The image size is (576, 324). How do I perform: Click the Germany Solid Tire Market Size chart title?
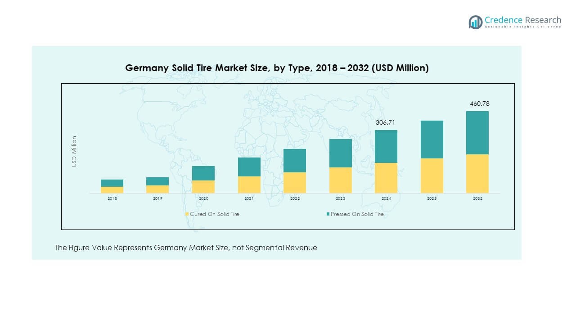tap(277, 68)
